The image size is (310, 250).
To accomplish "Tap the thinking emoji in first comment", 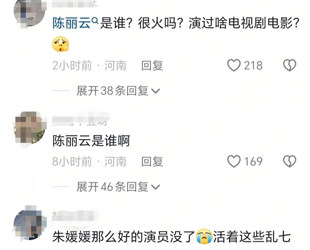I will tap(60, 44).
